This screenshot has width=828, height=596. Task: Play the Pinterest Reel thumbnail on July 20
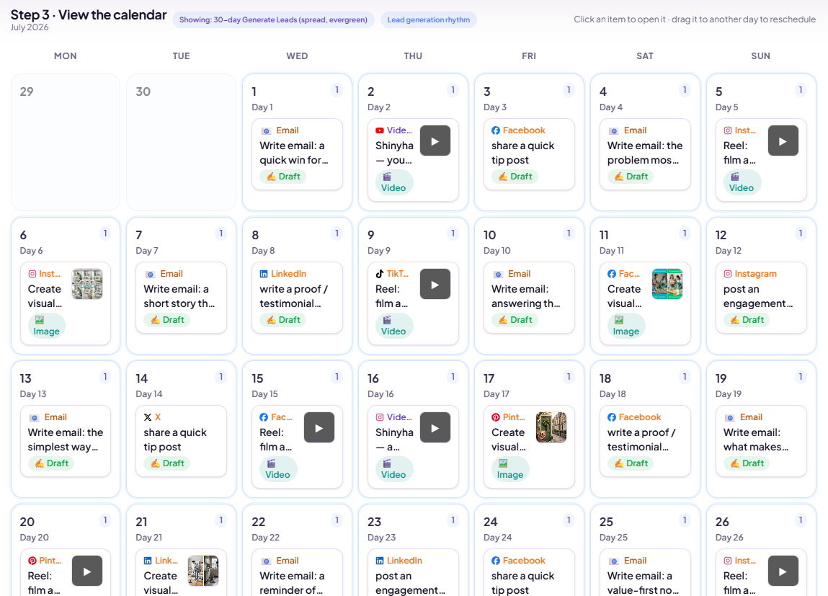(87, 571)
